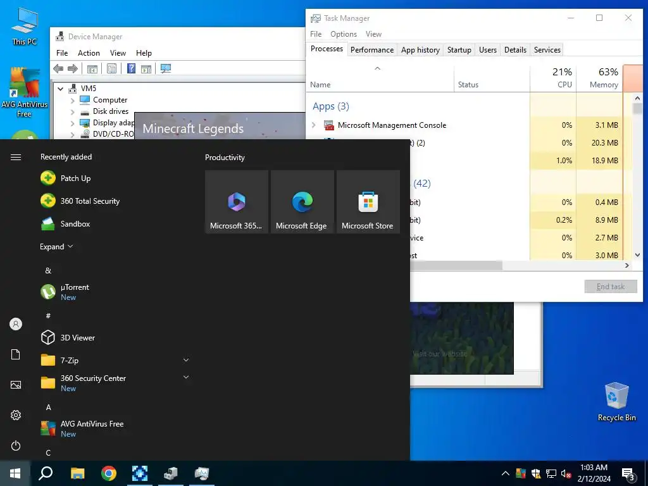
Task: Jump to the & letter group header
Action: pyautogui.click(x=48, y=271)
